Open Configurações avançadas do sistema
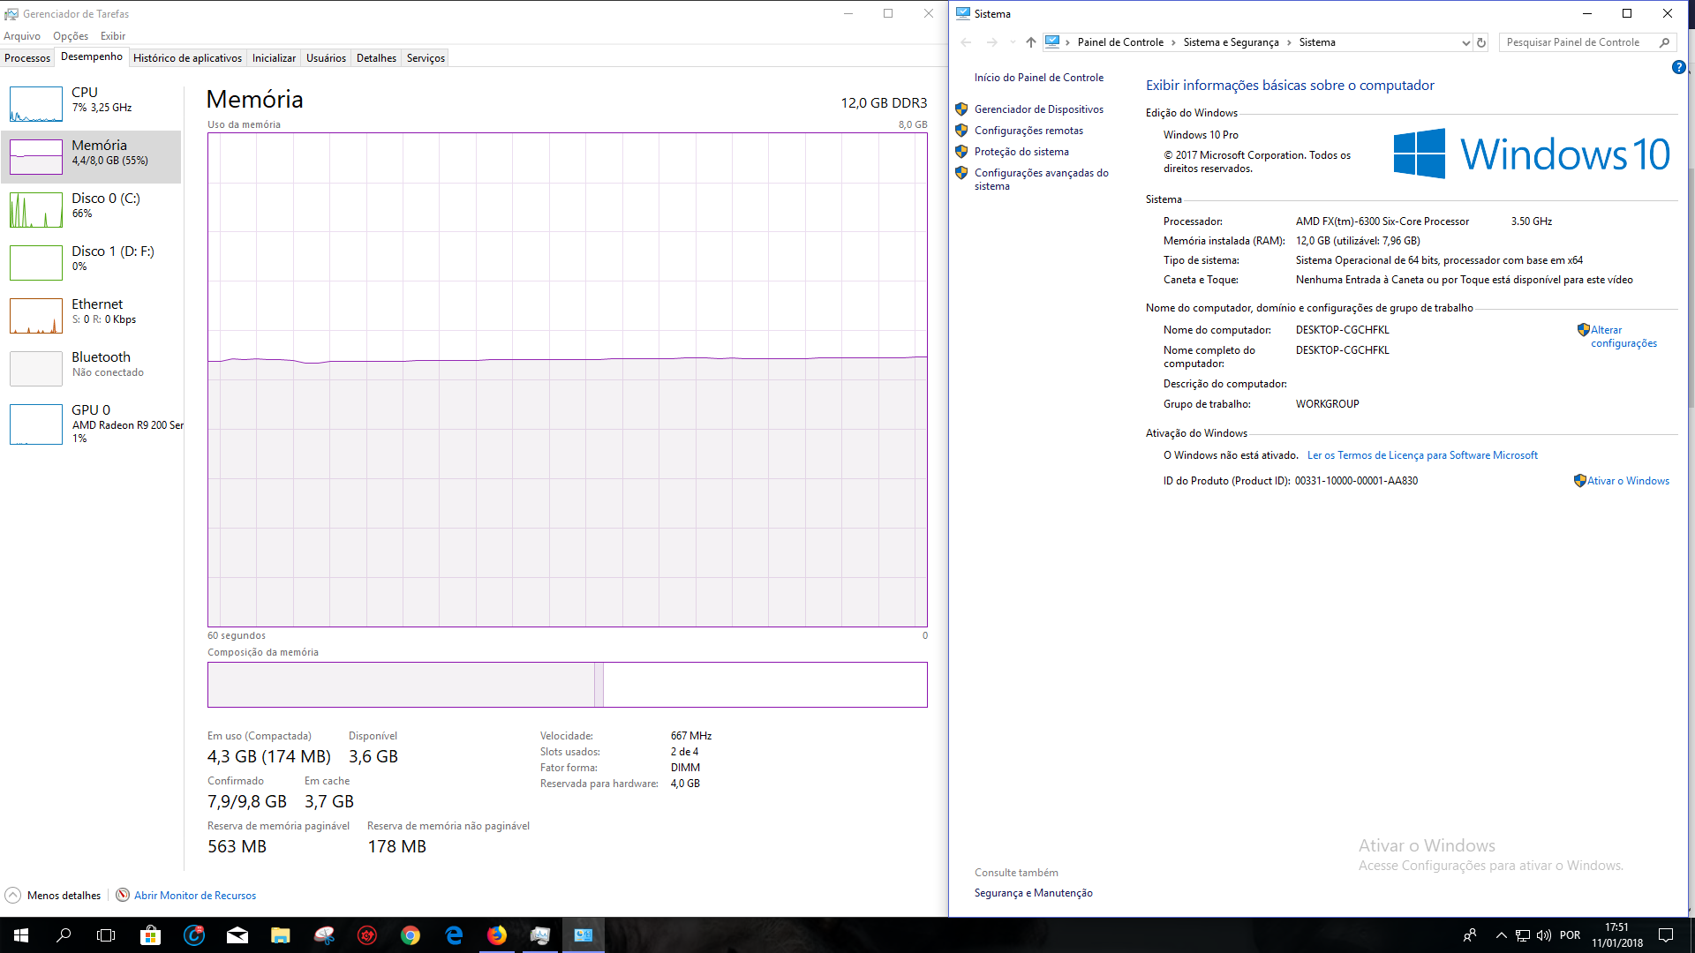 [1041, 179]
